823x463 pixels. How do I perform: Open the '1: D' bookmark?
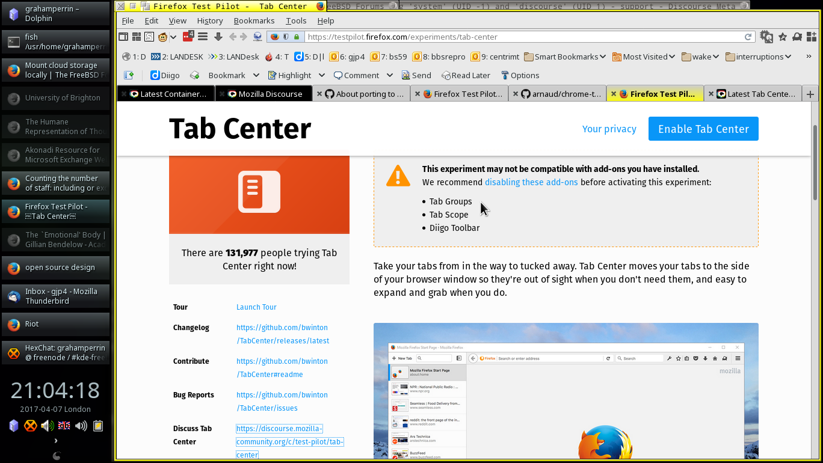[134, 57]
